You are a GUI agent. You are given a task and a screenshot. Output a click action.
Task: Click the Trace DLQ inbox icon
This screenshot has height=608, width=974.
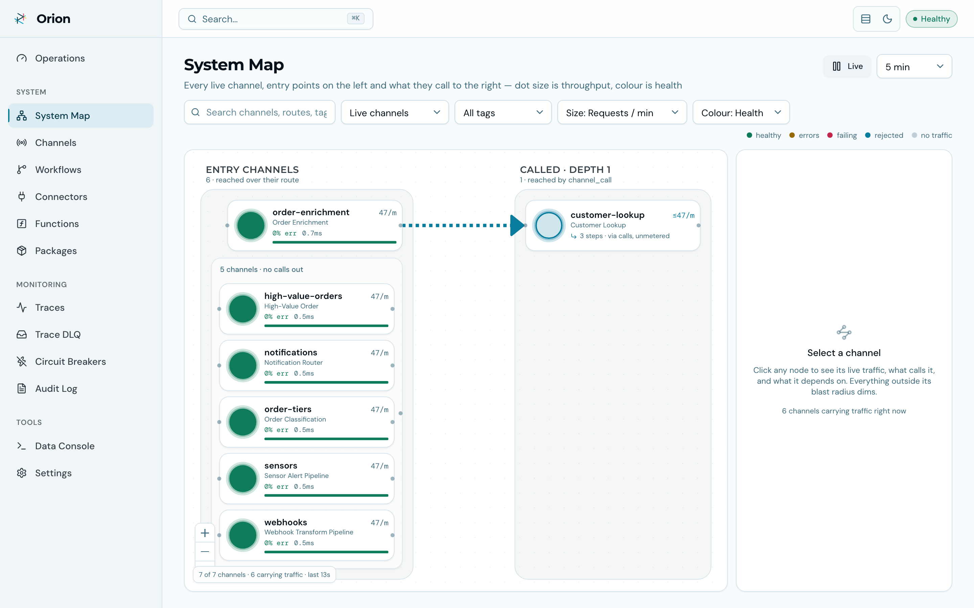[22, 334]
